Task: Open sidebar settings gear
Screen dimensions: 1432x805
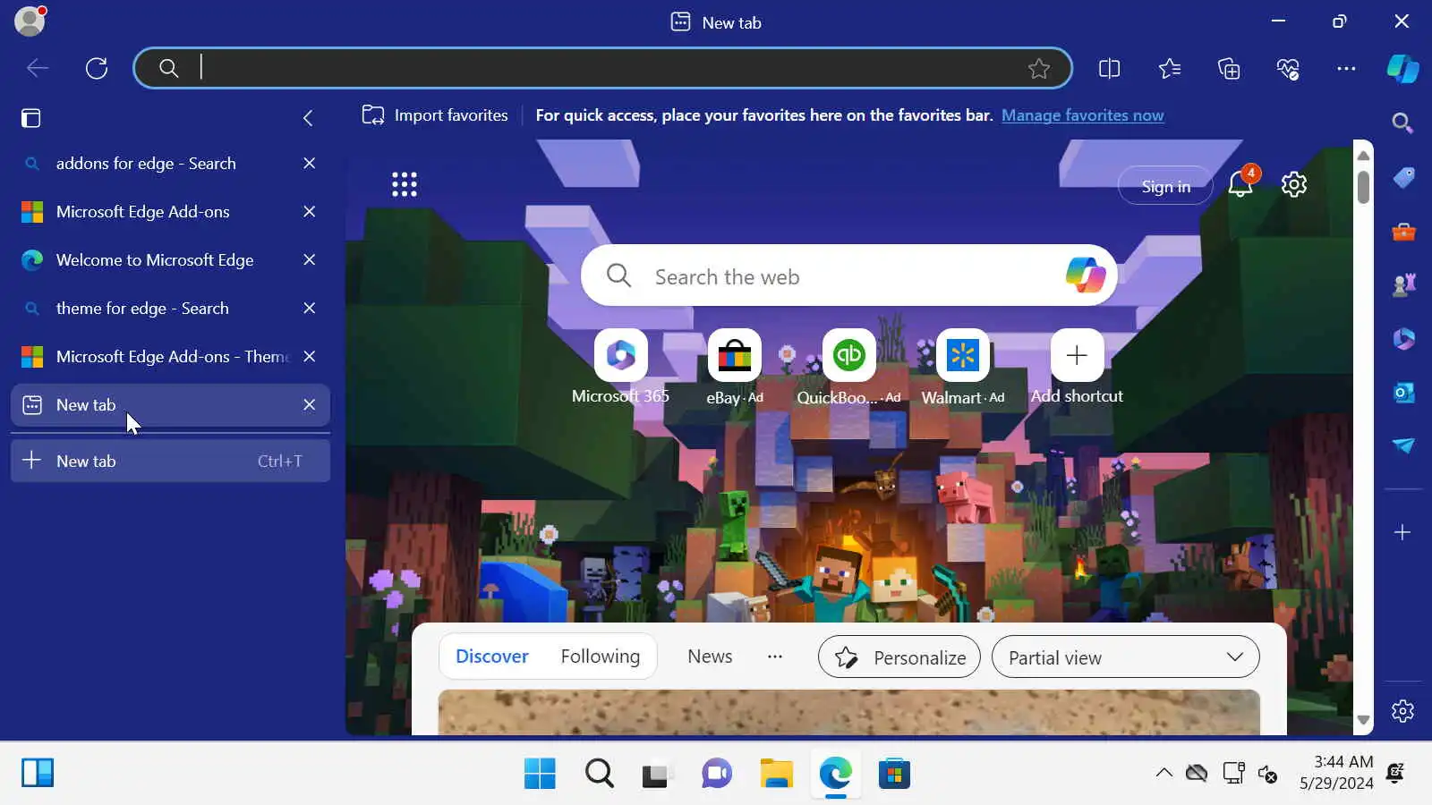Action: (x=1402, y=711)
